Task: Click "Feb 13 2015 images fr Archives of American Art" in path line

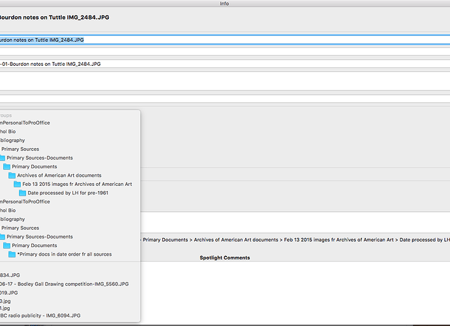Action: [x=338, y=240]
